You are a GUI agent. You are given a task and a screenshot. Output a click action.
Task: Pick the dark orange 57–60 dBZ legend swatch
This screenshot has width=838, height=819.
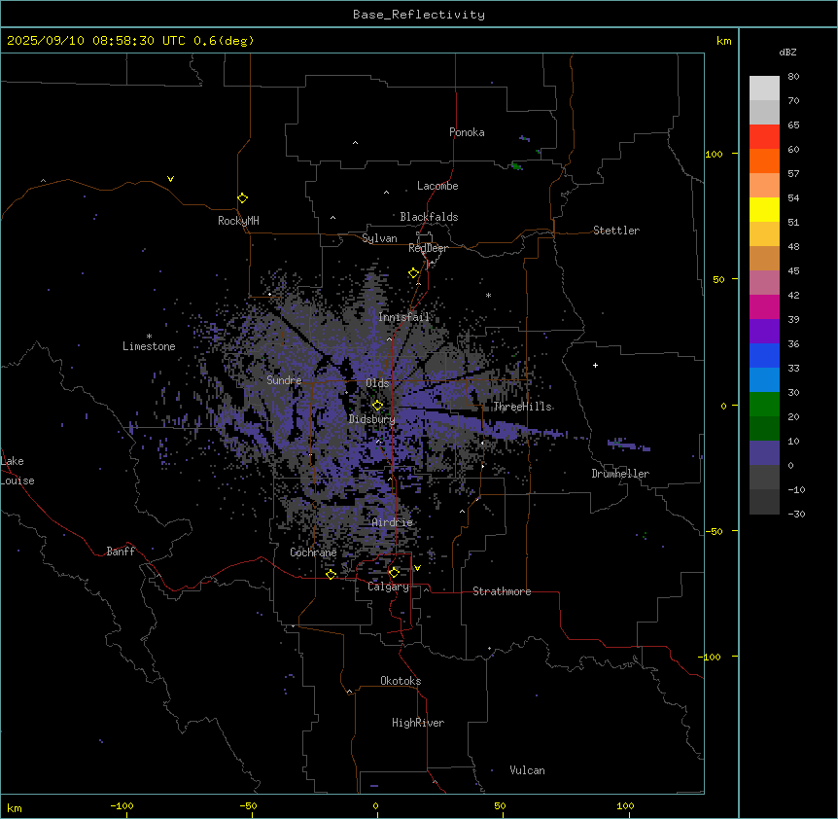point(764,160)
